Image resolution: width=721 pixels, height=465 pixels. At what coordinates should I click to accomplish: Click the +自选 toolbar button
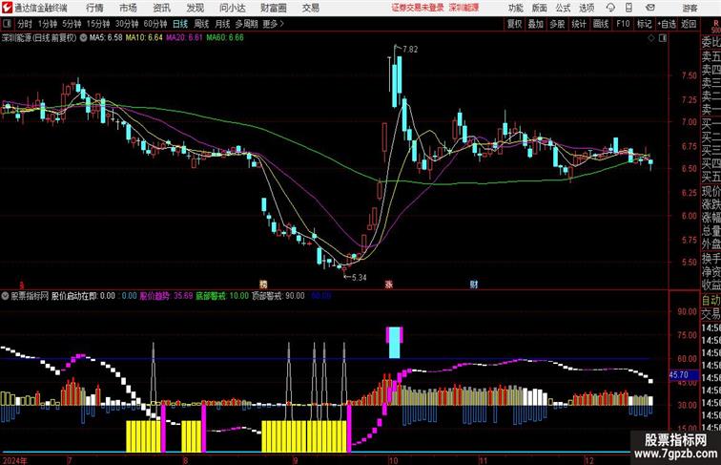click(x=667, y=24)
